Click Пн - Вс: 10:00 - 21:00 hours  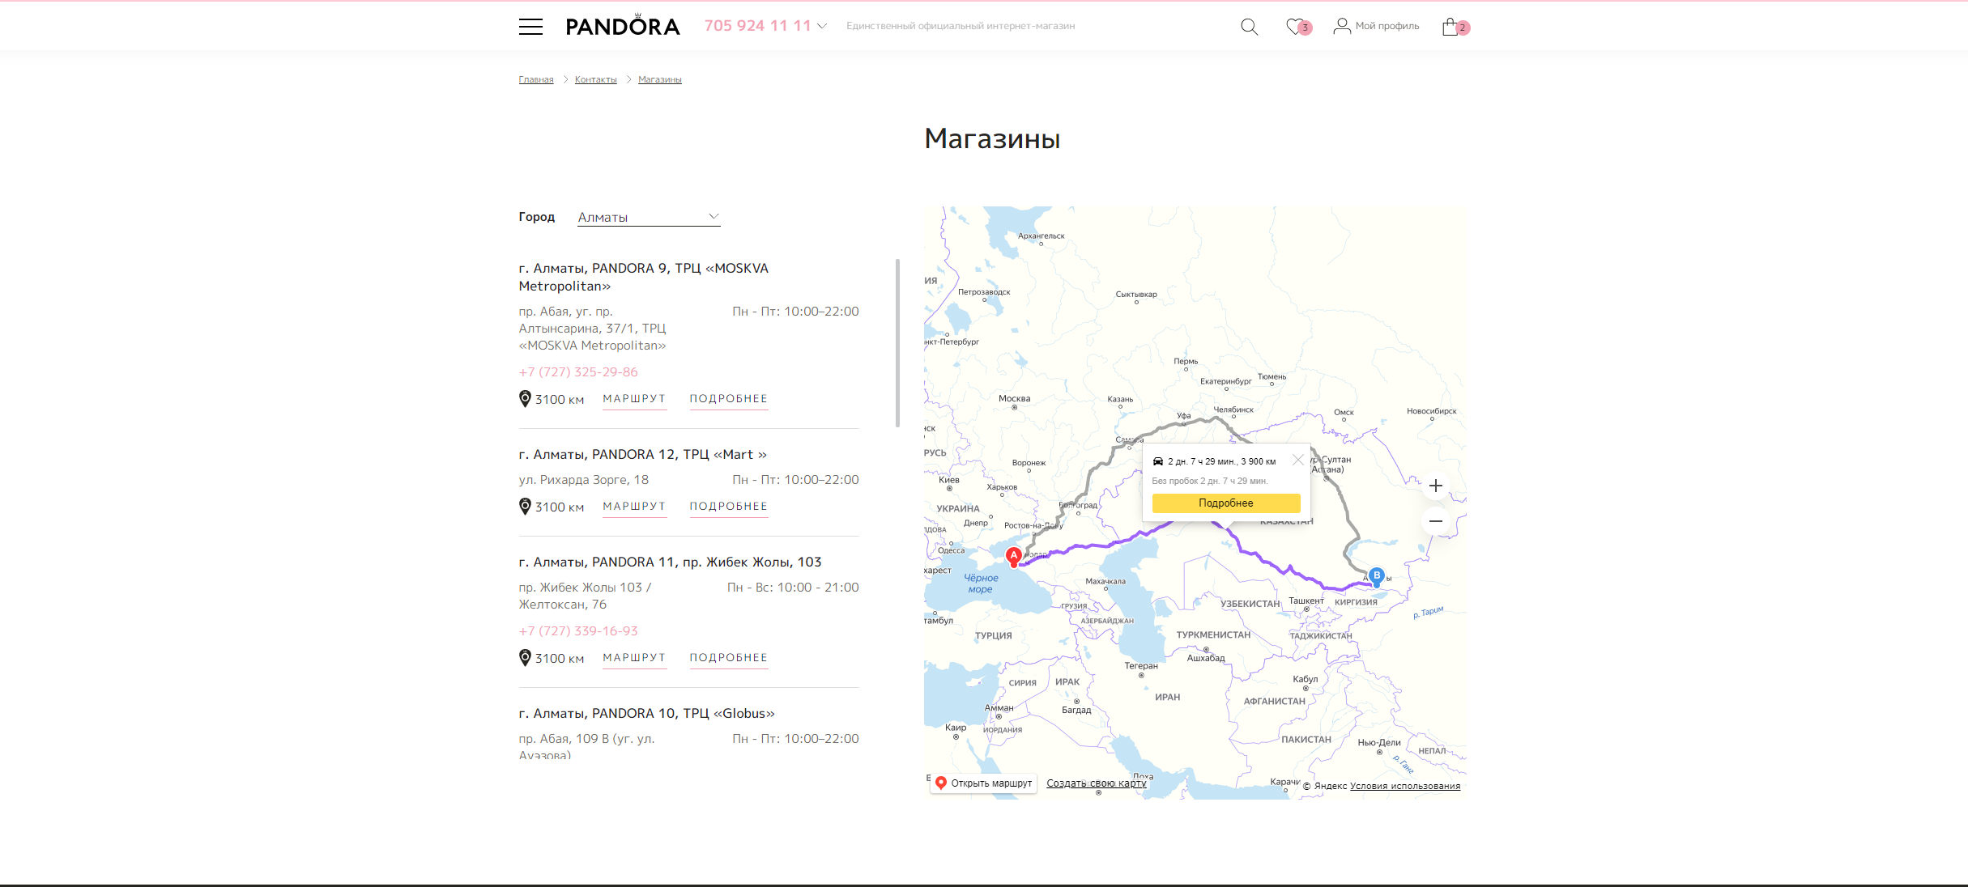[793, 588]
